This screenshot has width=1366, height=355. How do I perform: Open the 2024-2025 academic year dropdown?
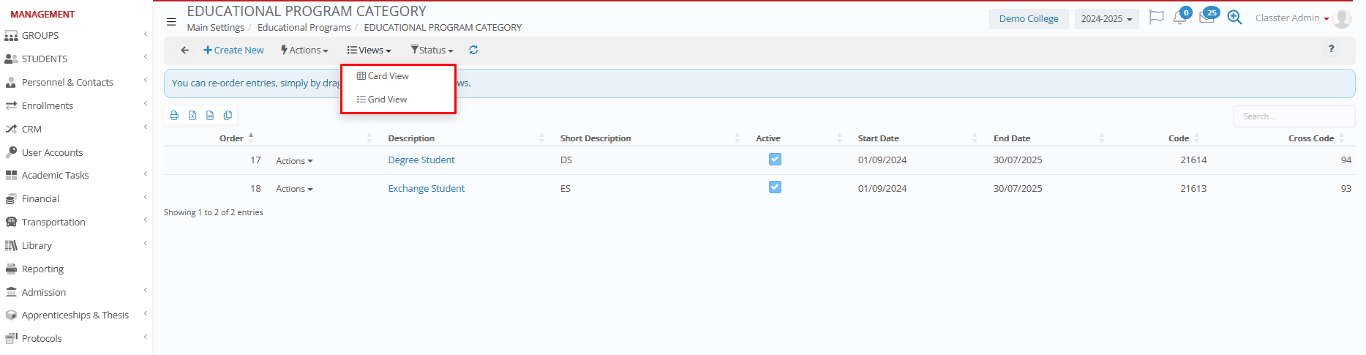pyautogui.click(x=1106, y=19)
